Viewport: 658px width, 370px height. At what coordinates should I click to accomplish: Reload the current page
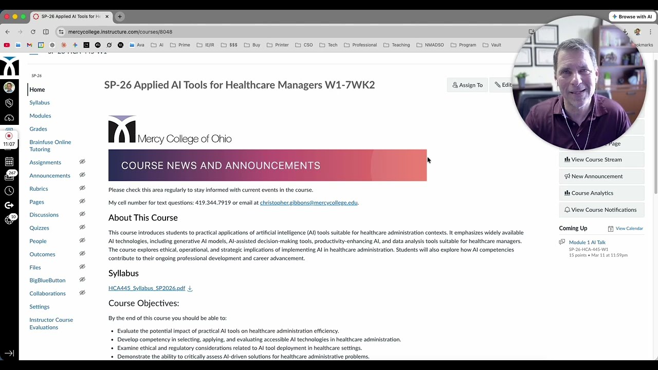click(33, 32)
